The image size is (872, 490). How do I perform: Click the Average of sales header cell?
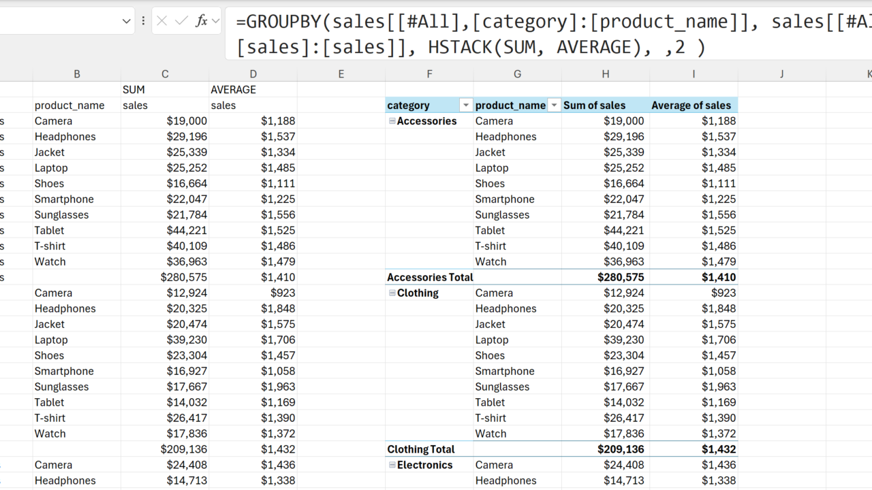point(693,105)
